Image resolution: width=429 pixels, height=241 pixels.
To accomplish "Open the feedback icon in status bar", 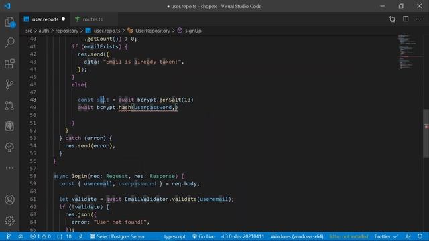I will pos(408,236).
